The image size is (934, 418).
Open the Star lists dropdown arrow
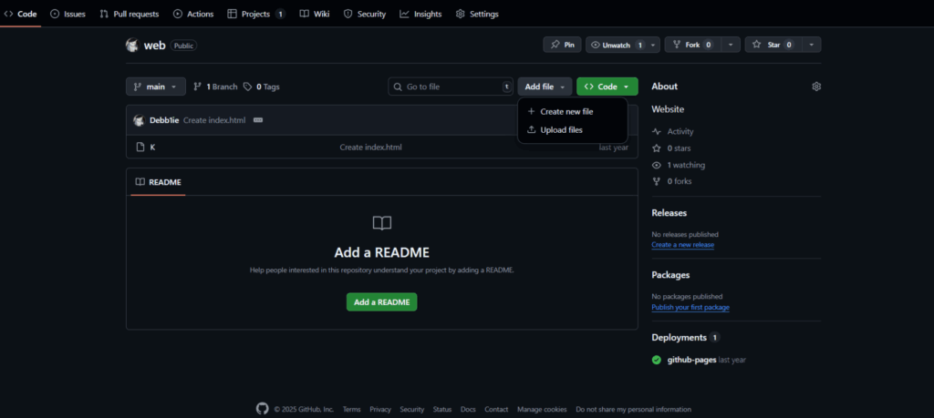(x=812, y=45)
